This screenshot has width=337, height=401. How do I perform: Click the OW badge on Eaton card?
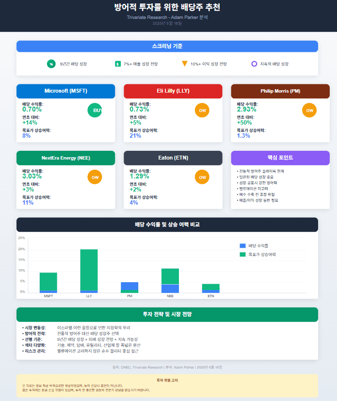click(202, 177)
